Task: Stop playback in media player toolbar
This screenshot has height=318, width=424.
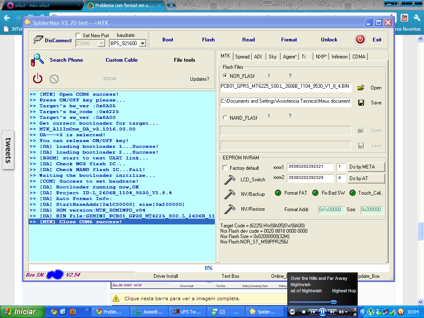Action: [x=304, y=312]
